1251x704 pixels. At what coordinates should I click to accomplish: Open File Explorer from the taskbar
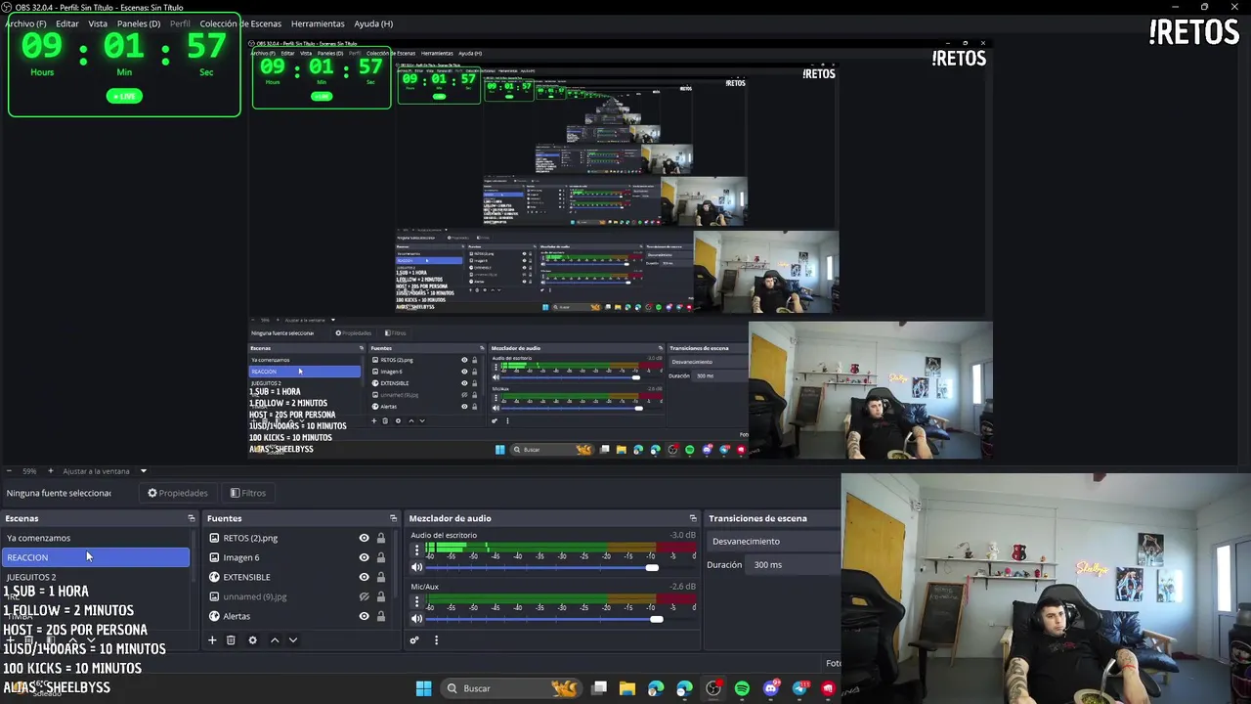(x=627, y=688)
